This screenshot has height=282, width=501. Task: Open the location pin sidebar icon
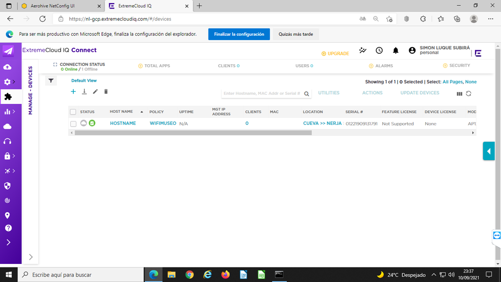coord(8,215)
